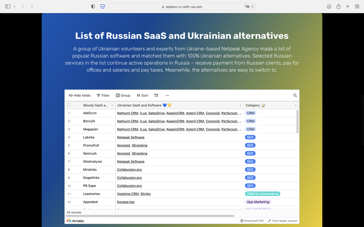Screen dimensions: 364x227
Task: Click the blue shield extension icon
Action: tap(102, 6)
